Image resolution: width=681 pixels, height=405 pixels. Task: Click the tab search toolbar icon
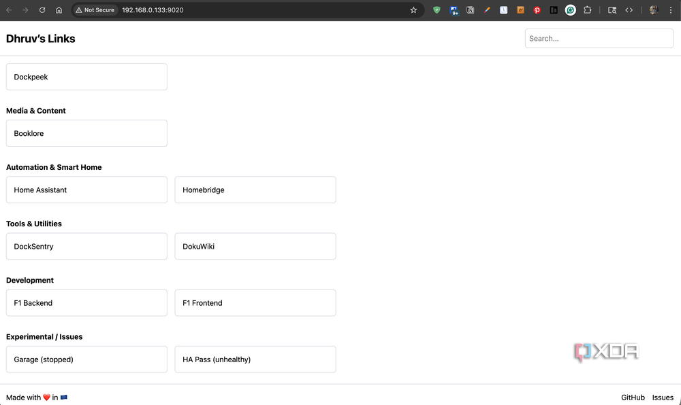[612, 10]
